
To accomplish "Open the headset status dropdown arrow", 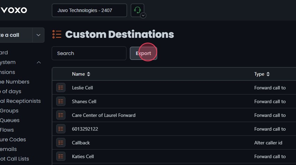I will tap(143, 15).
